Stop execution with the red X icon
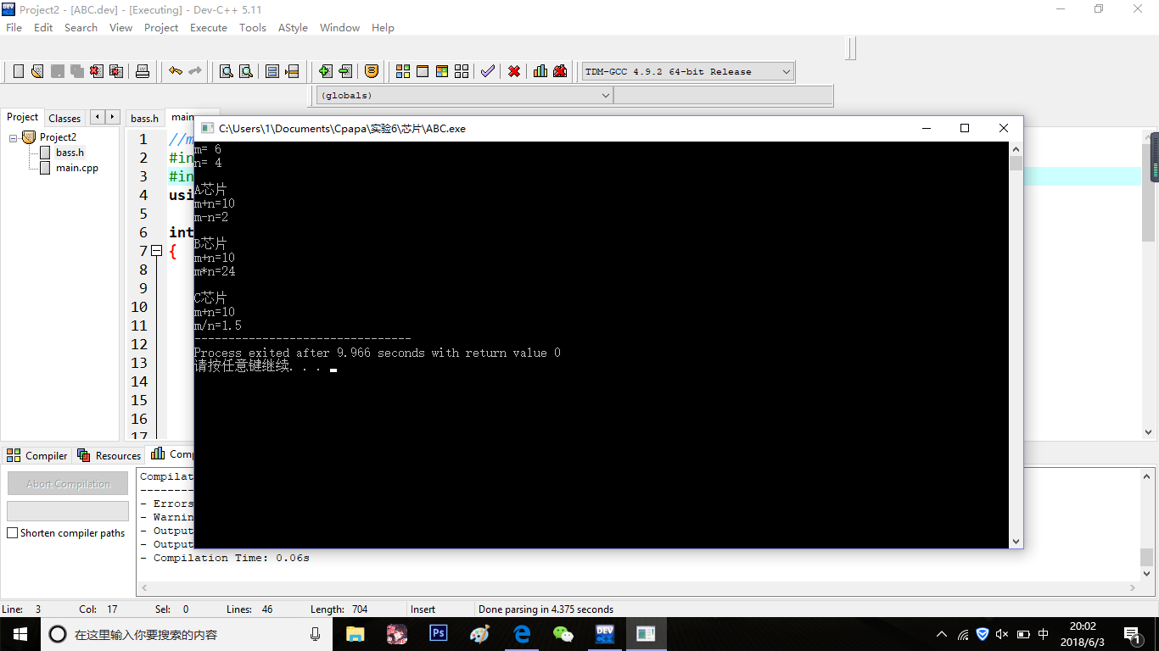1159x651 pixels. pos(514,71)
